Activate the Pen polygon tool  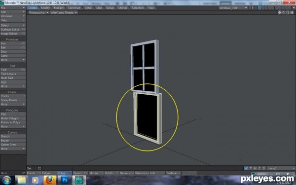[13, 114]
